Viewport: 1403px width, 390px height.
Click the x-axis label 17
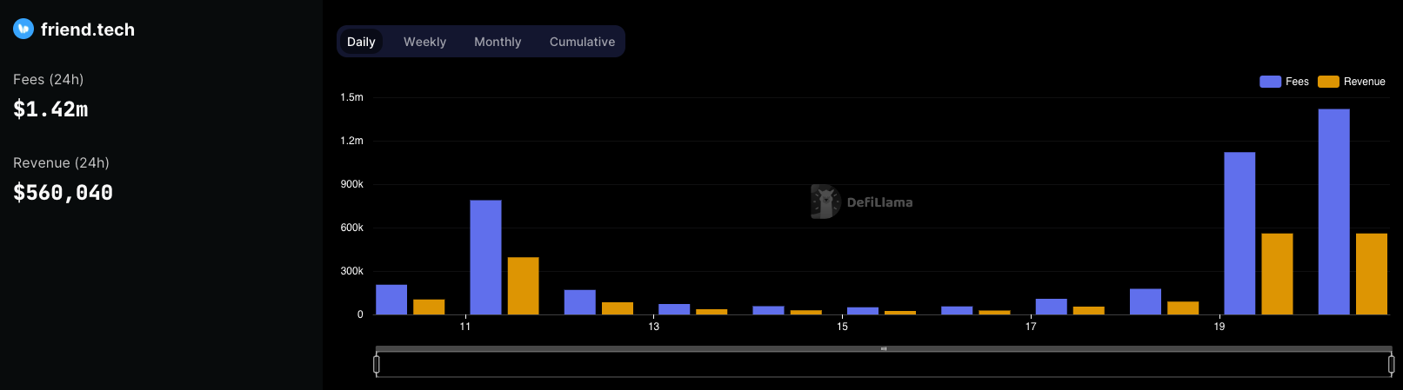click(1031, 327)
